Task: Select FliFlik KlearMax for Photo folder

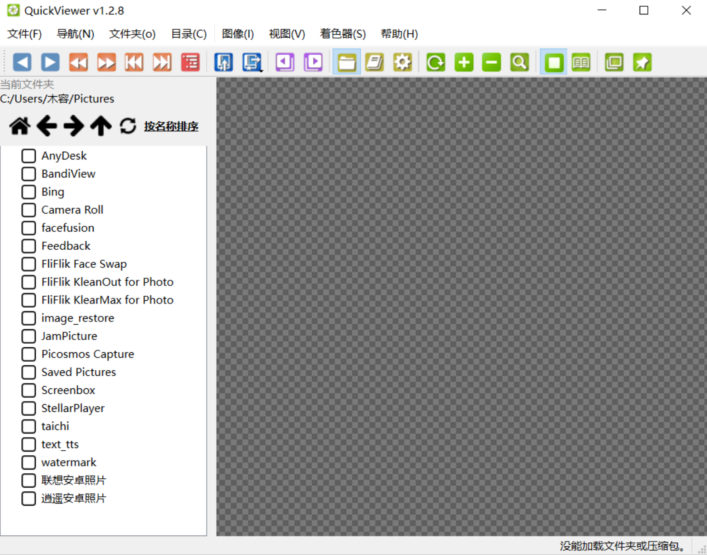Action: (108, 300)
